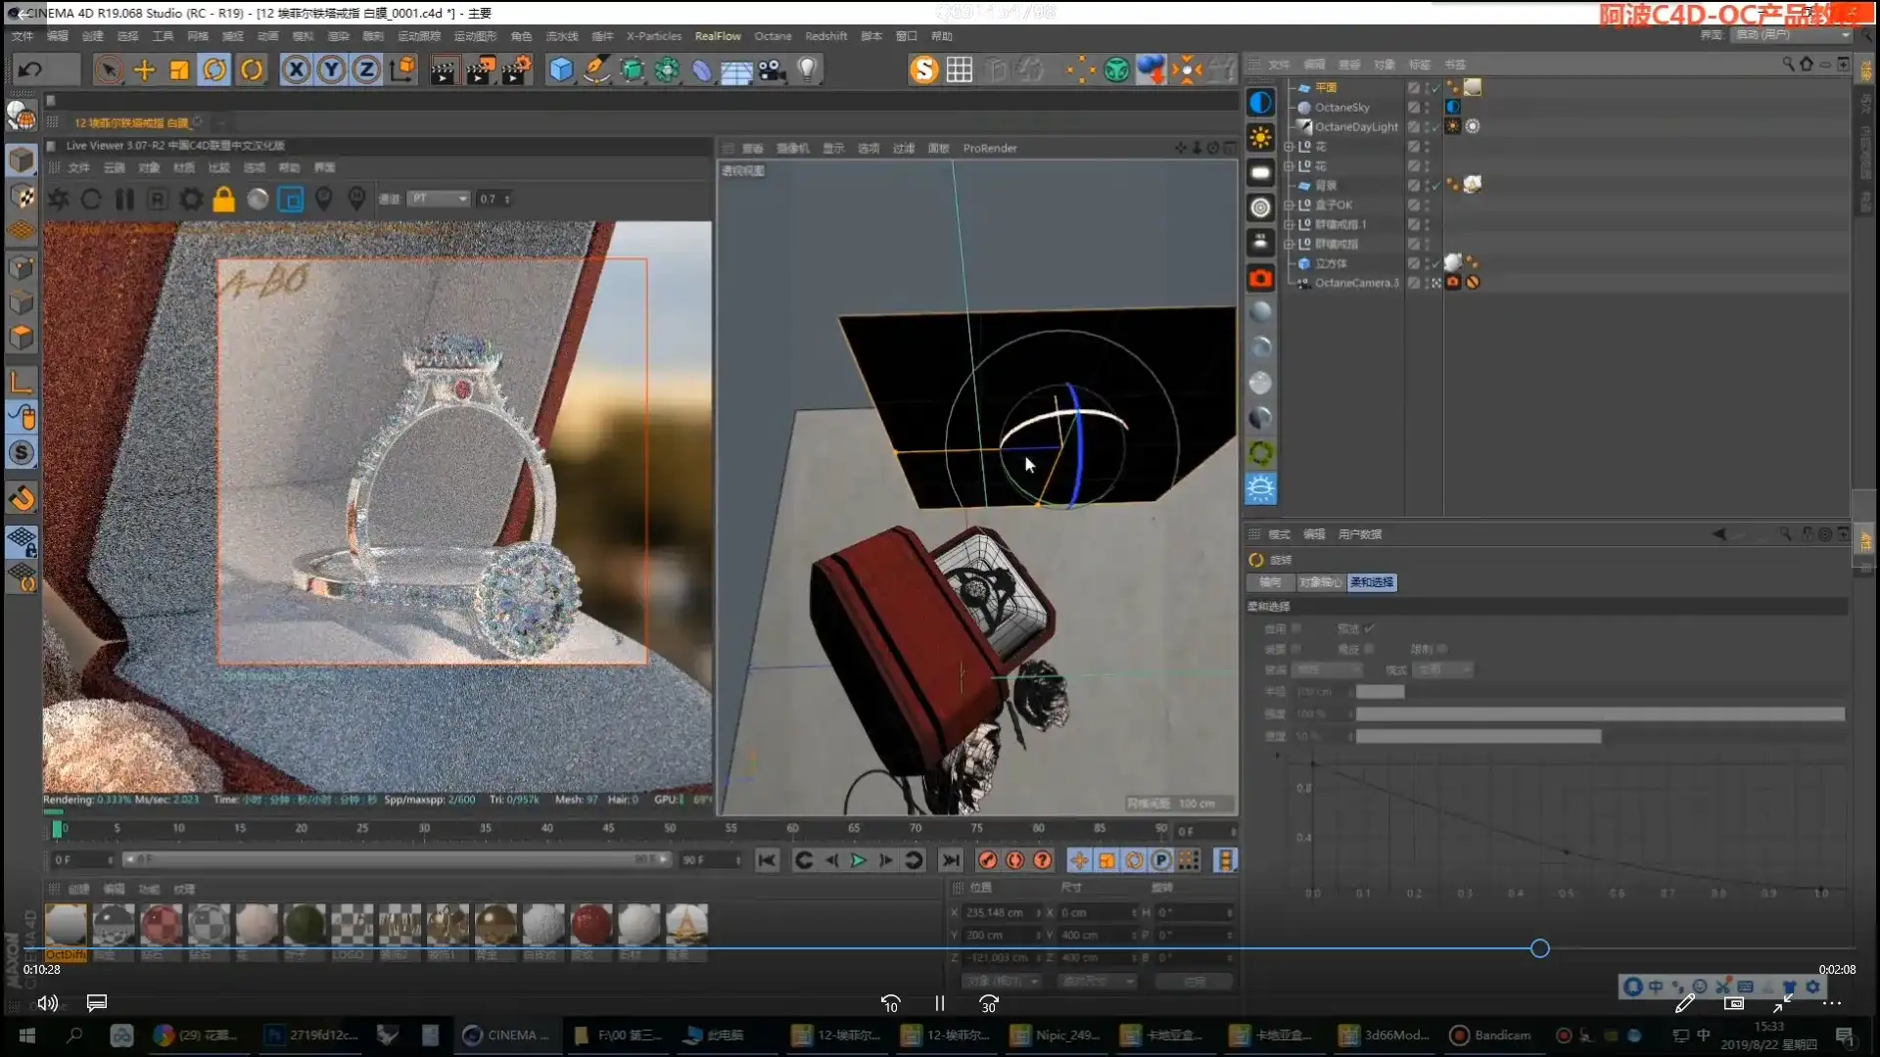Toggle the Y axis lock

point(330,69)
